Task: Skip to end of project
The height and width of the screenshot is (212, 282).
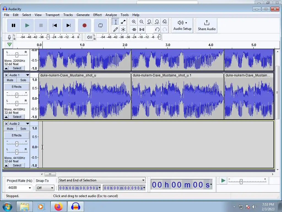Action: pos(69,25)
